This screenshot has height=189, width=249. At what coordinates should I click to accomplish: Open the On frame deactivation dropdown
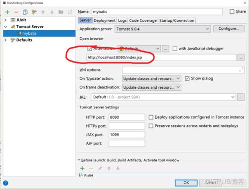[151, 87]
